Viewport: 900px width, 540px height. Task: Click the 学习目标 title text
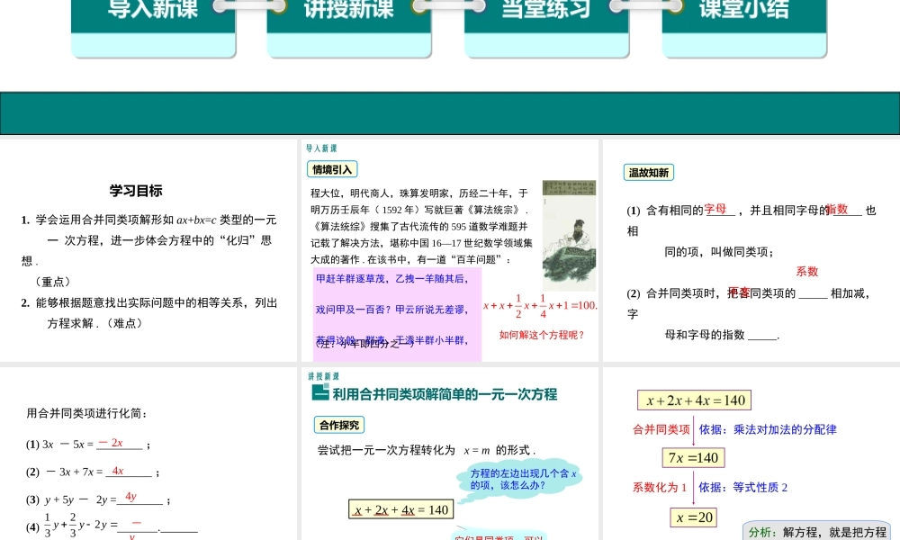coord(136,191)
